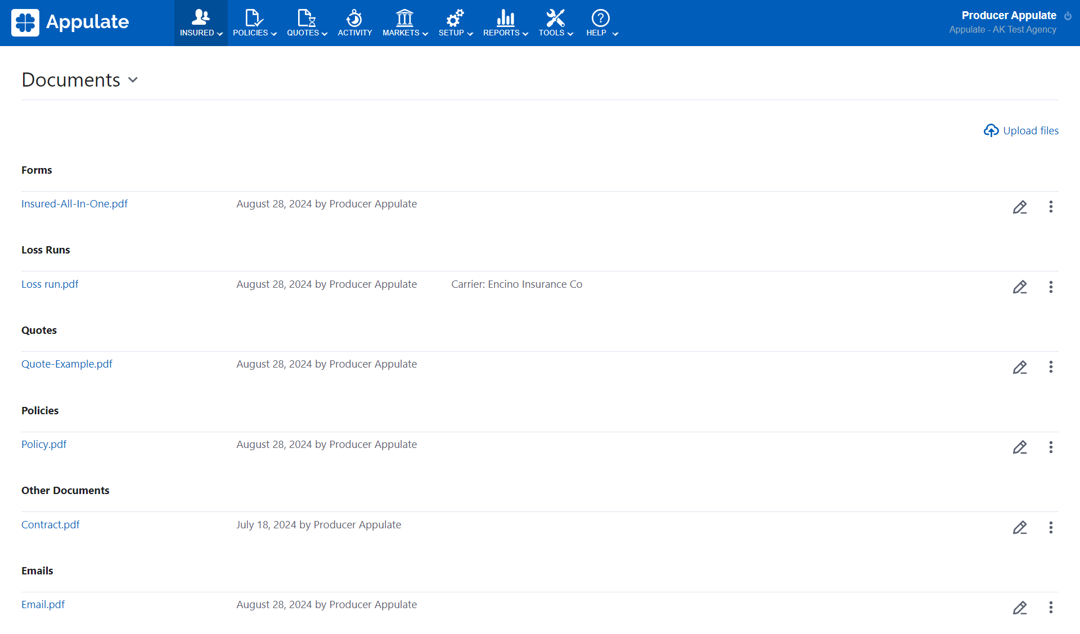
Task: Click Producer Appulate user name
Action: pyautogui.click(x=1009, y=15)
